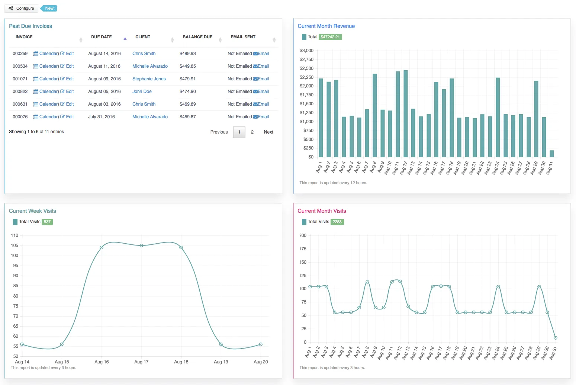Open client Stephanie Jones
The image size is (576, 385).
pos(149,79)
